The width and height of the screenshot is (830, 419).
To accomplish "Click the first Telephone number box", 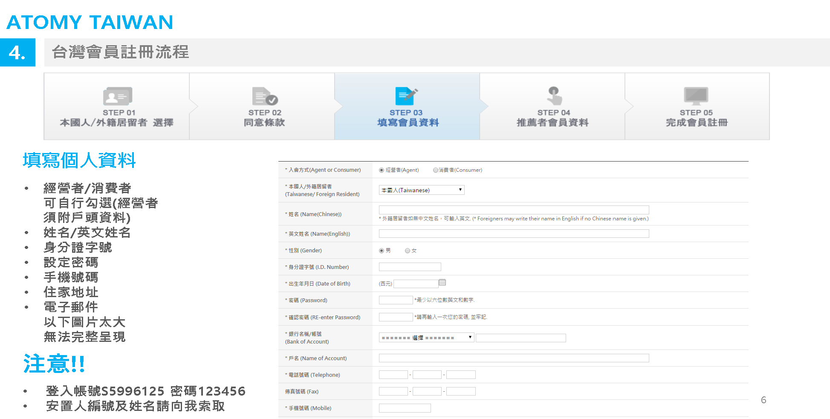I will click(393, 375).
